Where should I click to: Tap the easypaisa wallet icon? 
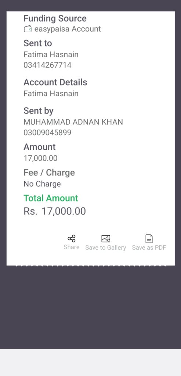(28, 29)
